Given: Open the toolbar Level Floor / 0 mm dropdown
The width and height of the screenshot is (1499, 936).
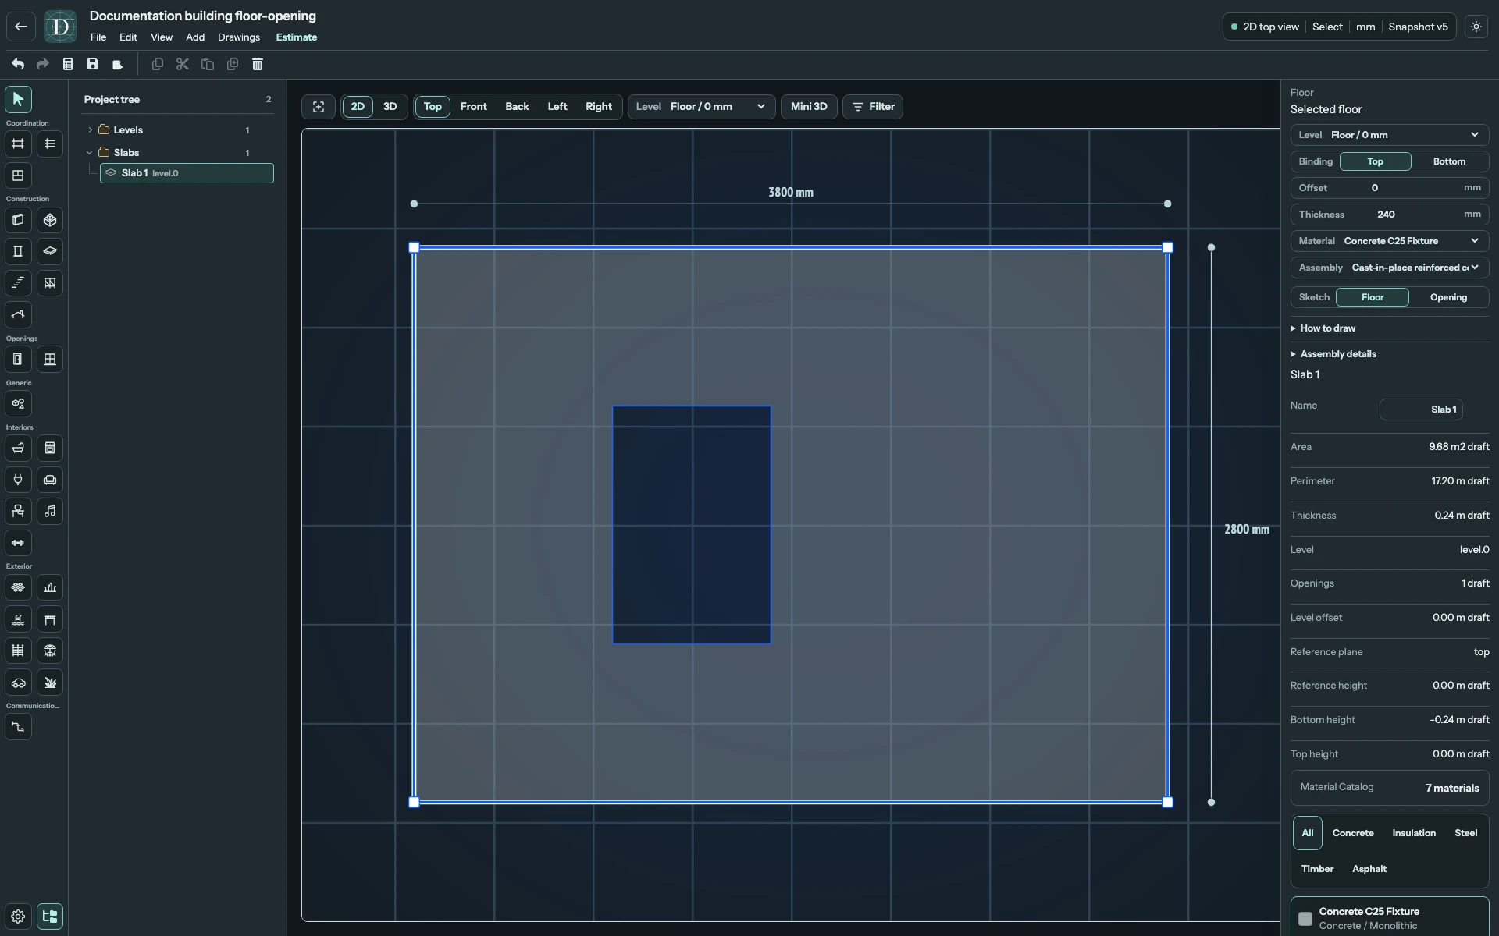Looking at the screenshot, I should click(x=701, y=107).
